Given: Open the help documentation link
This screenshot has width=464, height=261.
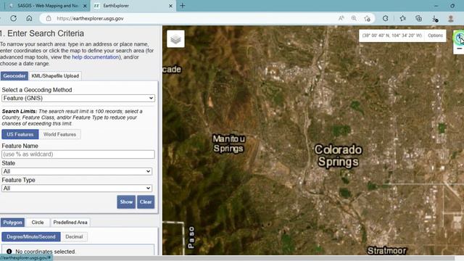Looking at the screenshot, I should point(95,57).
